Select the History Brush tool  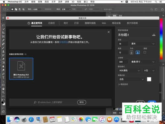click(3, 55)
